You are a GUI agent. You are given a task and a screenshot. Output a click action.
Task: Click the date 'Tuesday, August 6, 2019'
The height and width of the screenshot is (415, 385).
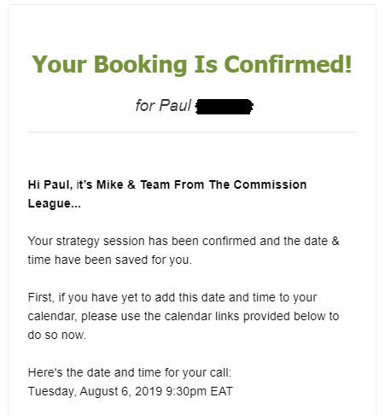(95, 391)
